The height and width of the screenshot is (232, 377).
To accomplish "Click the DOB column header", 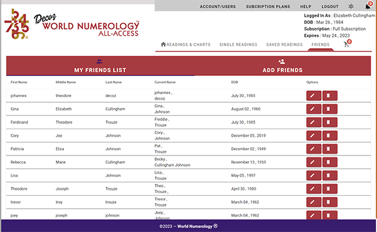I will 234,82.
